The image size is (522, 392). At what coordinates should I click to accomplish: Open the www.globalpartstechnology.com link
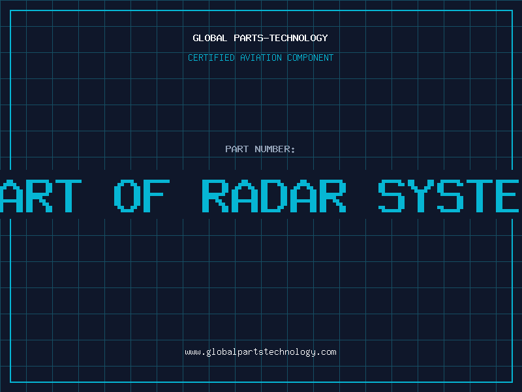coord(260,352)
